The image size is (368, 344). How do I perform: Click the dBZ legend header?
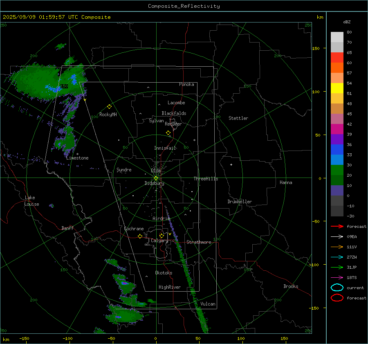(x=347, y=22)
